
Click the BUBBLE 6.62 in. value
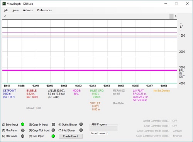point(30,94)
